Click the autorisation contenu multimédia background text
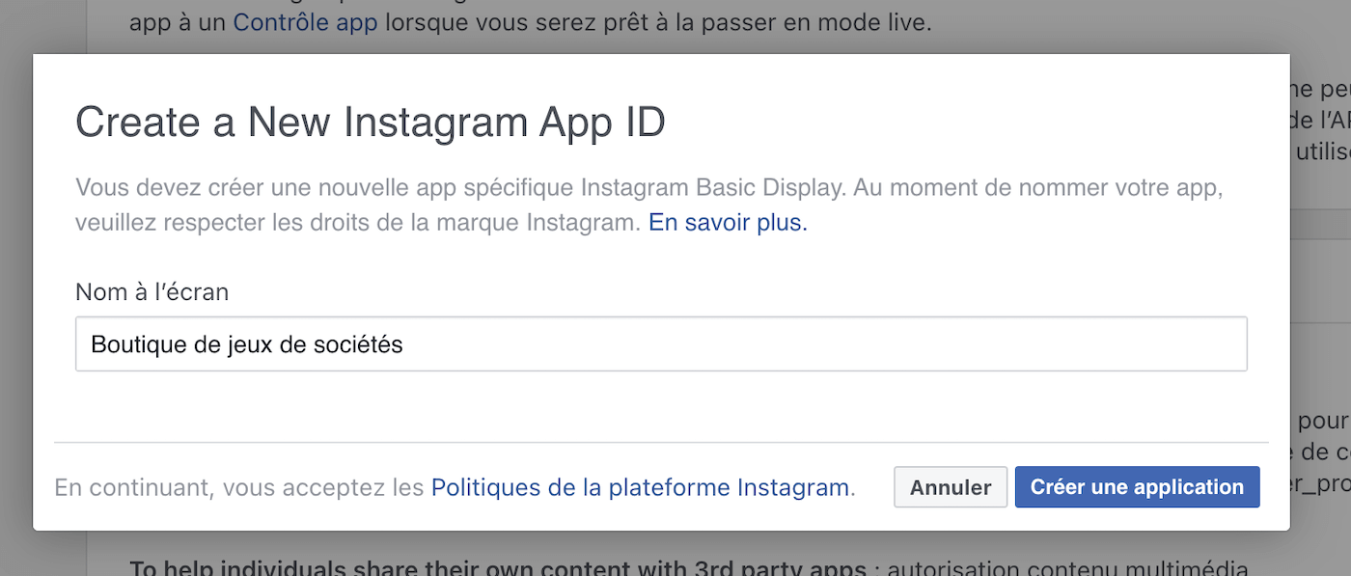Screen dimensions: 1351x576 coord(1069,567)
